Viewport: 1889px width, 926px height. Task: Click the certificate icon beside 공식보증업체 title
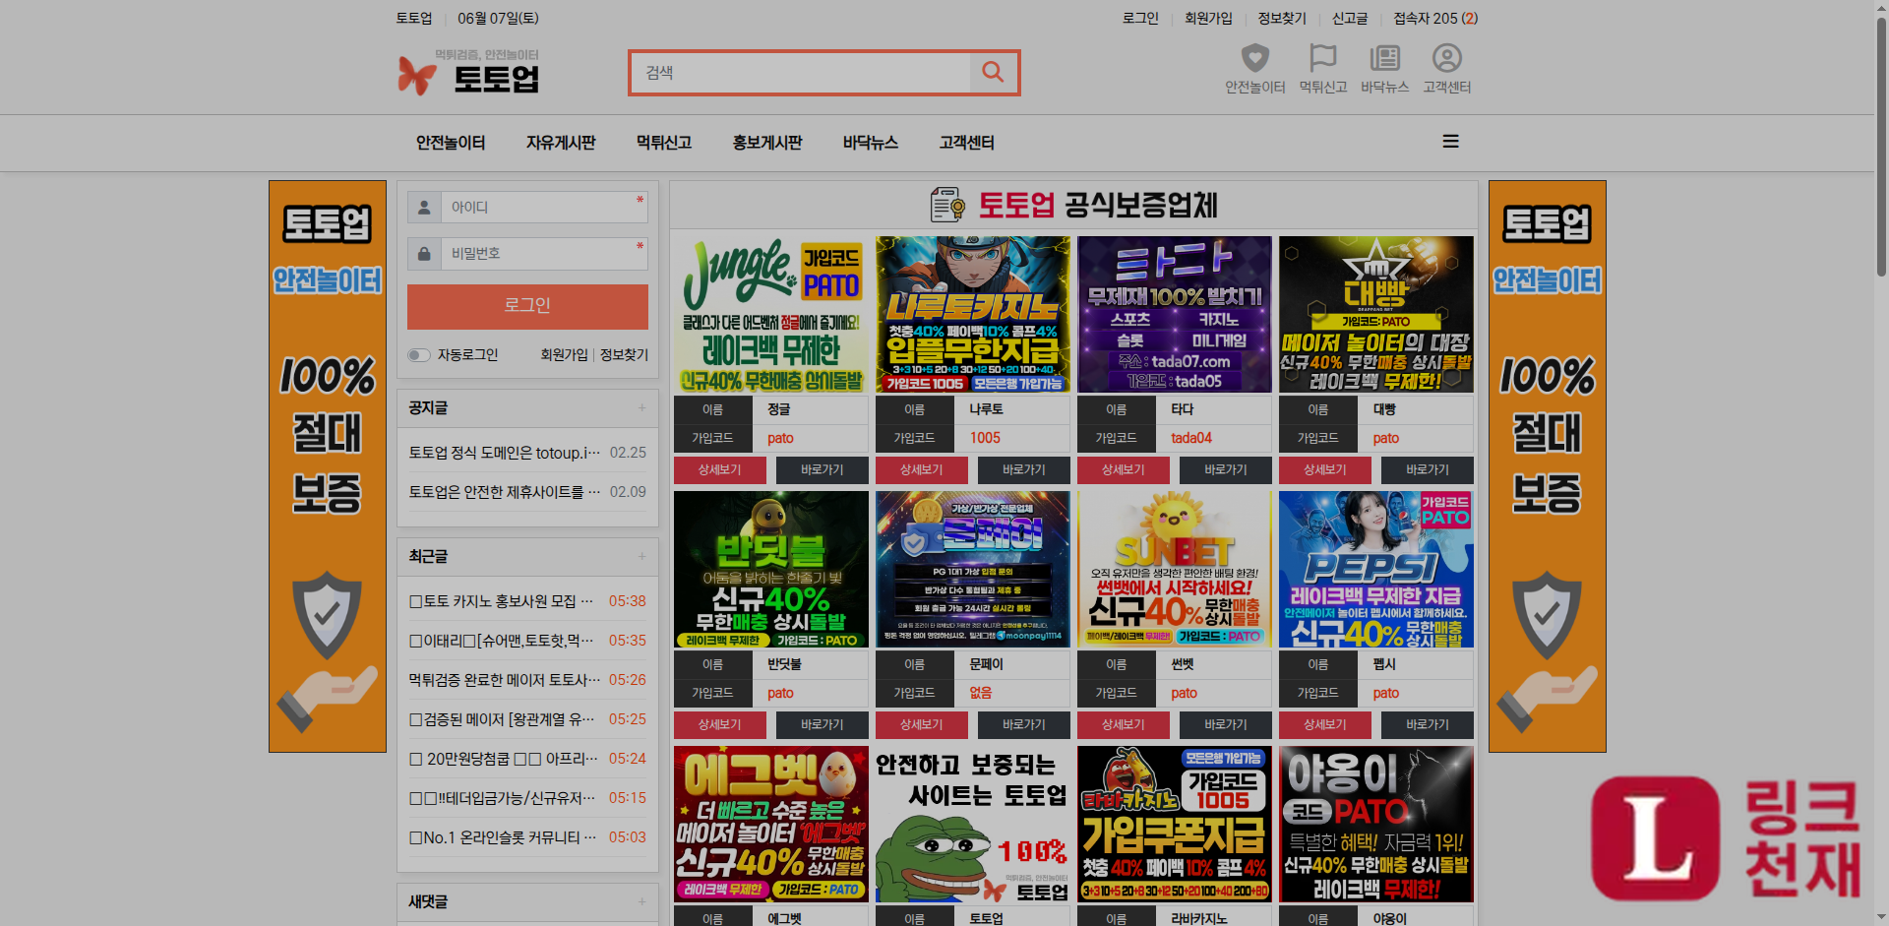click(x=947, y=205)
